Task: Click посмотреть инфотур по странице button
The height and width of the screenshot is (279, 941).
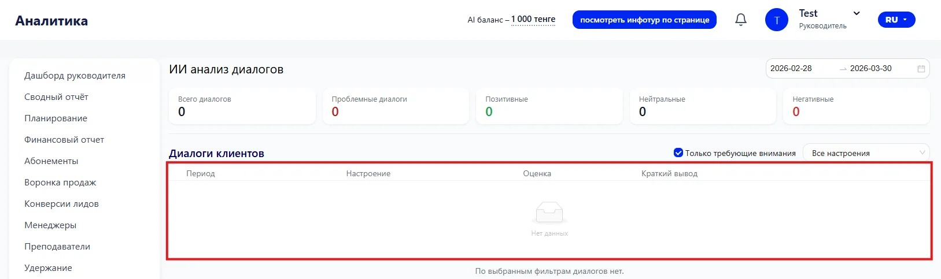Action: click(x=644, y=20)
